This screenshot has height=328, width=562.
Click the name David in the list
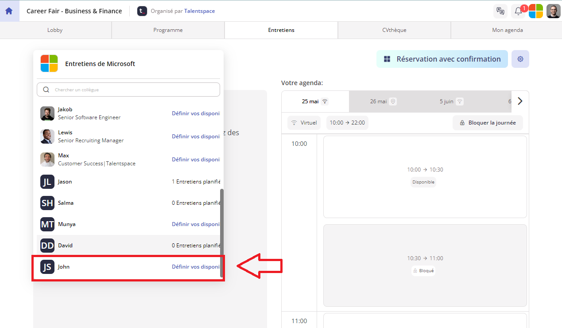(x=65, y=246)
